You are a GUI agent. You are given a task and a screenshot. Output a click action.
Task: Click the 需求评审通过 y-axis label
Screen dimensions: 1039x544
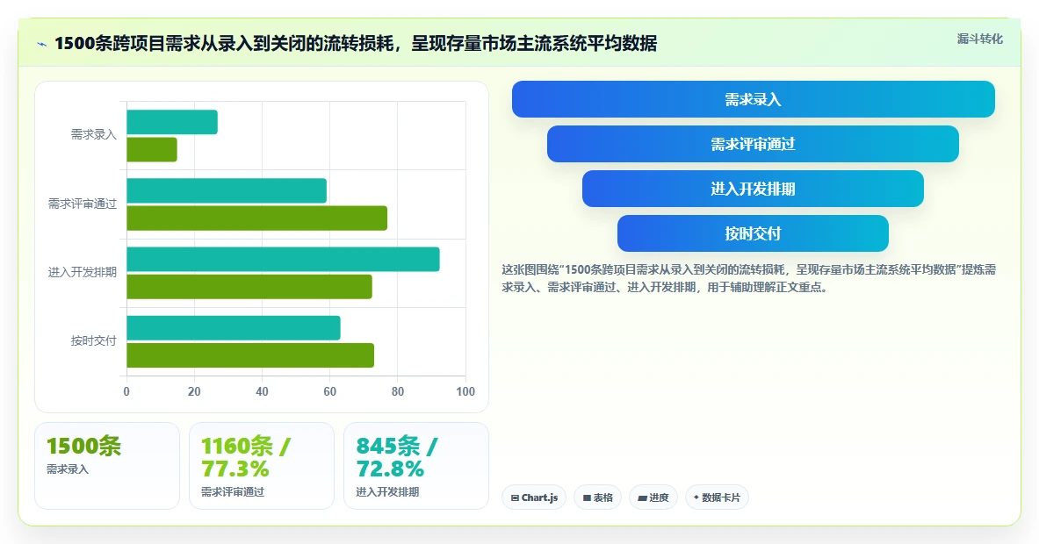tap(83, 204)
